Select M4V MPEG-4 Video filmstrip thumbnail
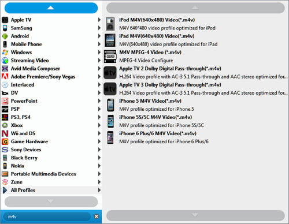289x224 pixels. click(x=110, y=57)
